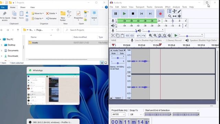Select the Assets folder row
The width and height of the screenshot is (220, 124).
[68, 43]
